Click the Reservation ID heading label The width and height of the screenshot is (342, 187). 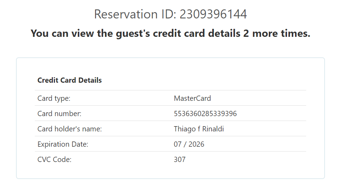[x=136, y=14]
